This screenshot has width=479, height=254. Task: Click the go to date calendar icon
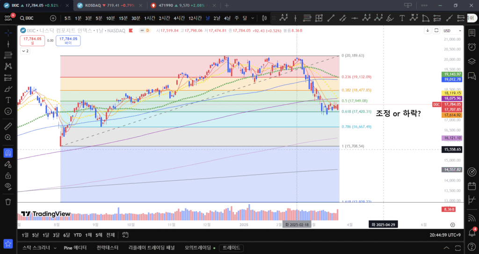[125, 235]
